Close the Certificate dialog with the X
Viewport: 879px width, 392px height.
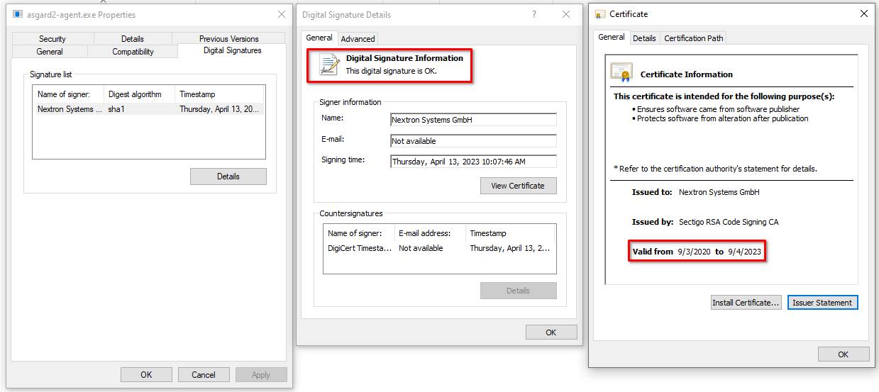click(863, 13)
